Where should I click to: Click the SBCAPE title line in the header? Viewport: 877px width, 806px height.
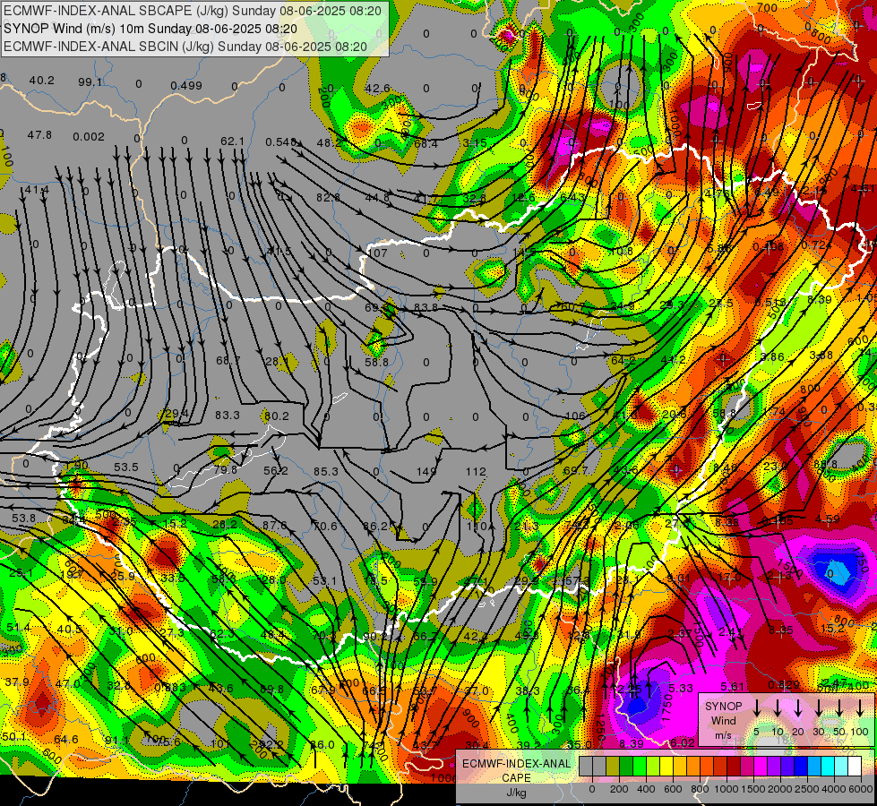(193, 11)
